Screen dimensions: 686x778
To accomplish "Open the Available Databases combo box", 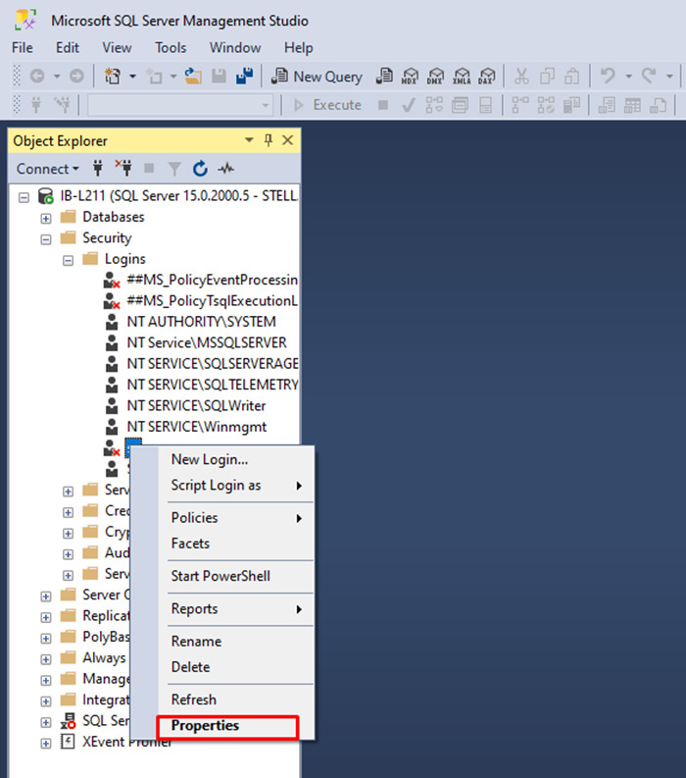I will 180,105.
